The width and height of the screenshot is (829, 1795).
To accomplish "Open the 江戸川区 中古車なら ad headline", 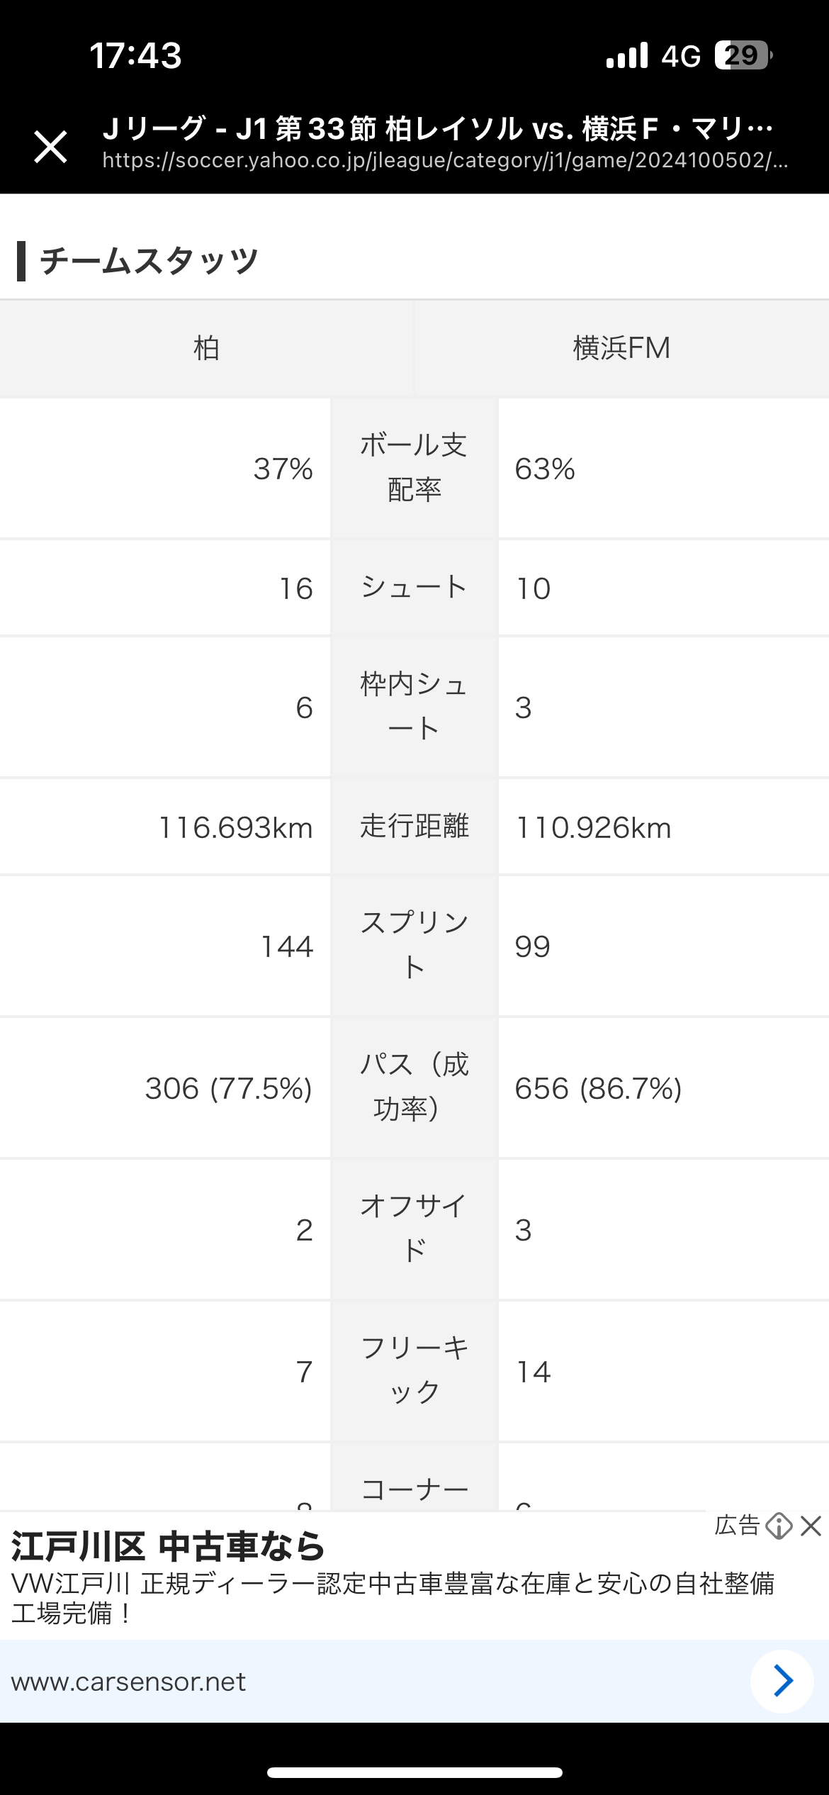I will pyautogui.click(x=169, y=1546).
